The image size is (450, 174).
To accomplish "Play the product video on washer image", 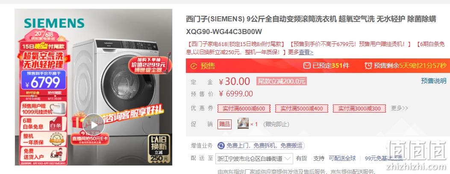I will point(94,125).
